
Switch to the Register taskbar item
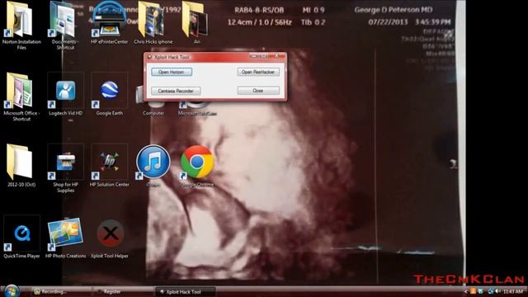click(x=123, y=291)
